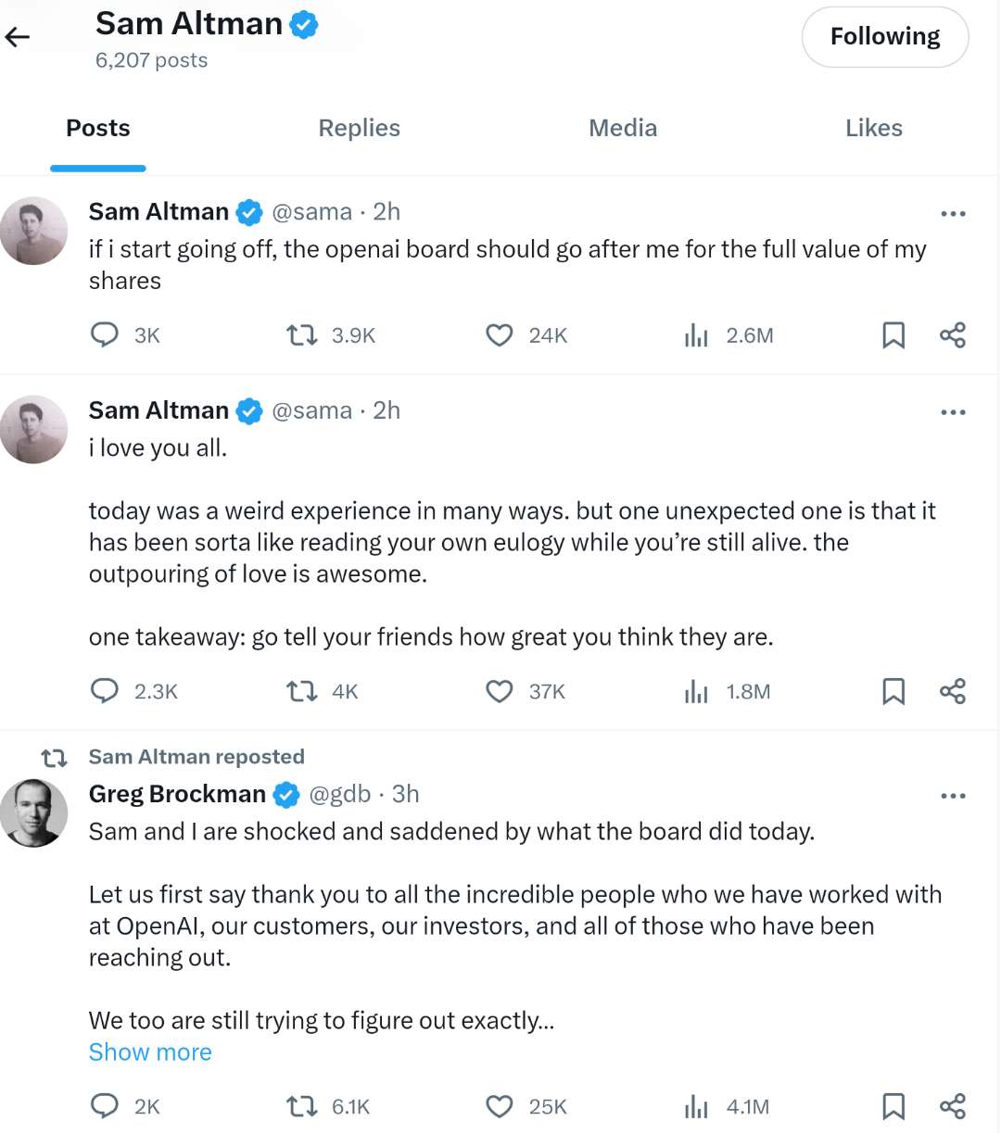Open more options on 'i love you all' post
This screenshot has width=1001, height=1133.
point(953,412)
